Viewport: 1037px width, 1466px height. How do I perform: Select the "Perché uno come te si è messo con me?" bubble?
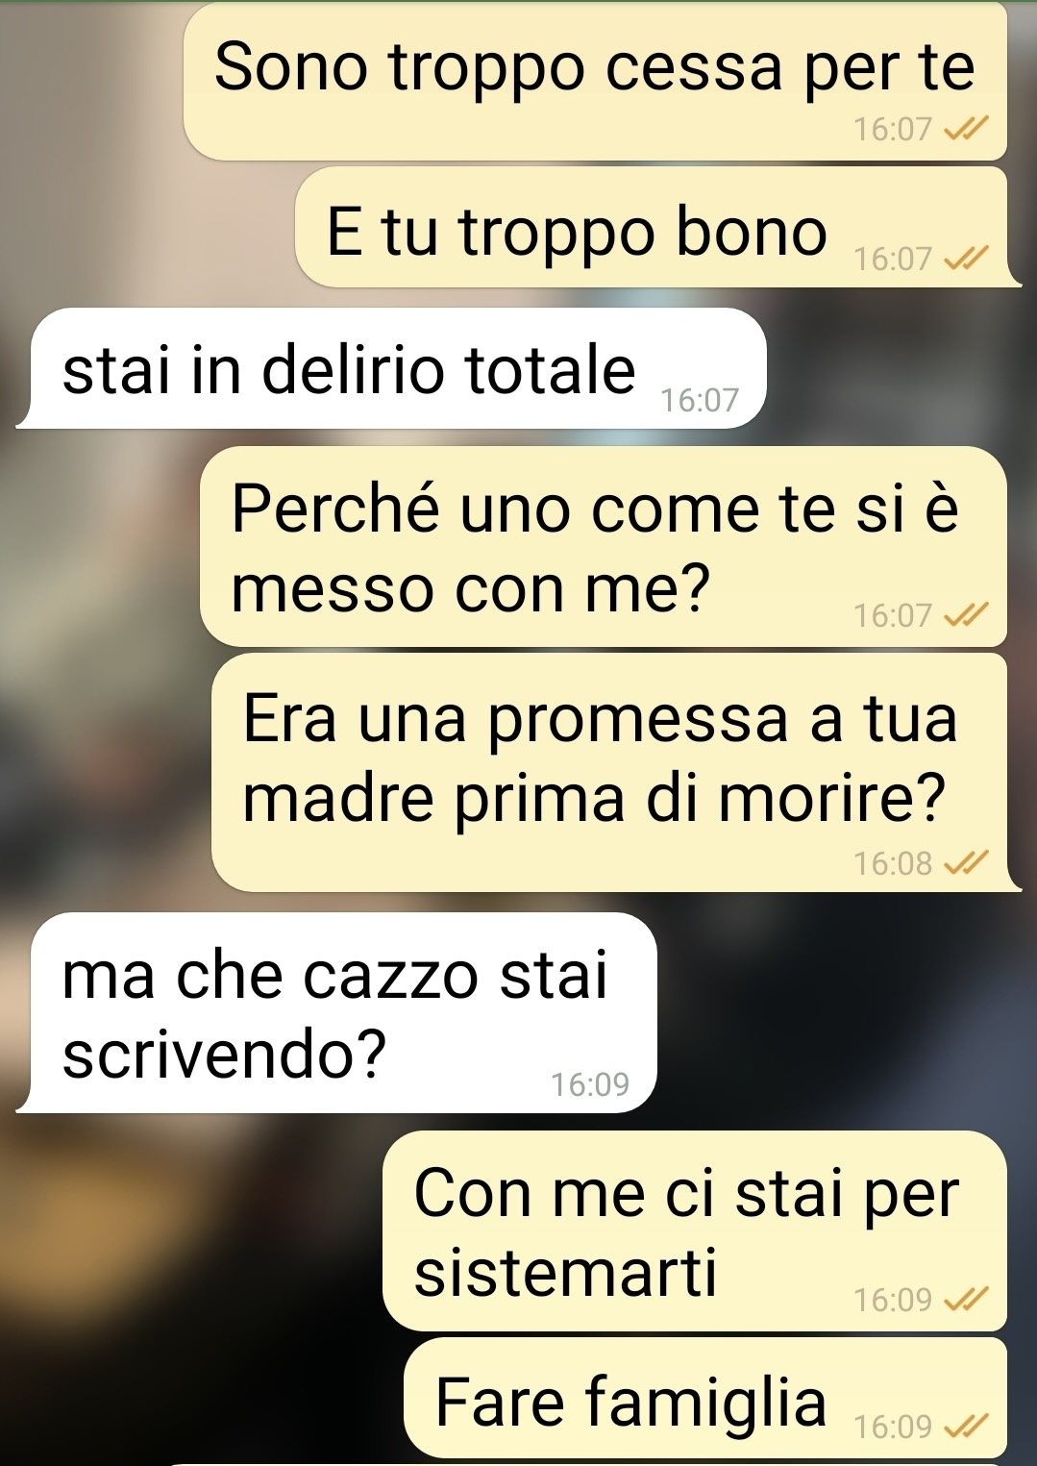point(604,546)
